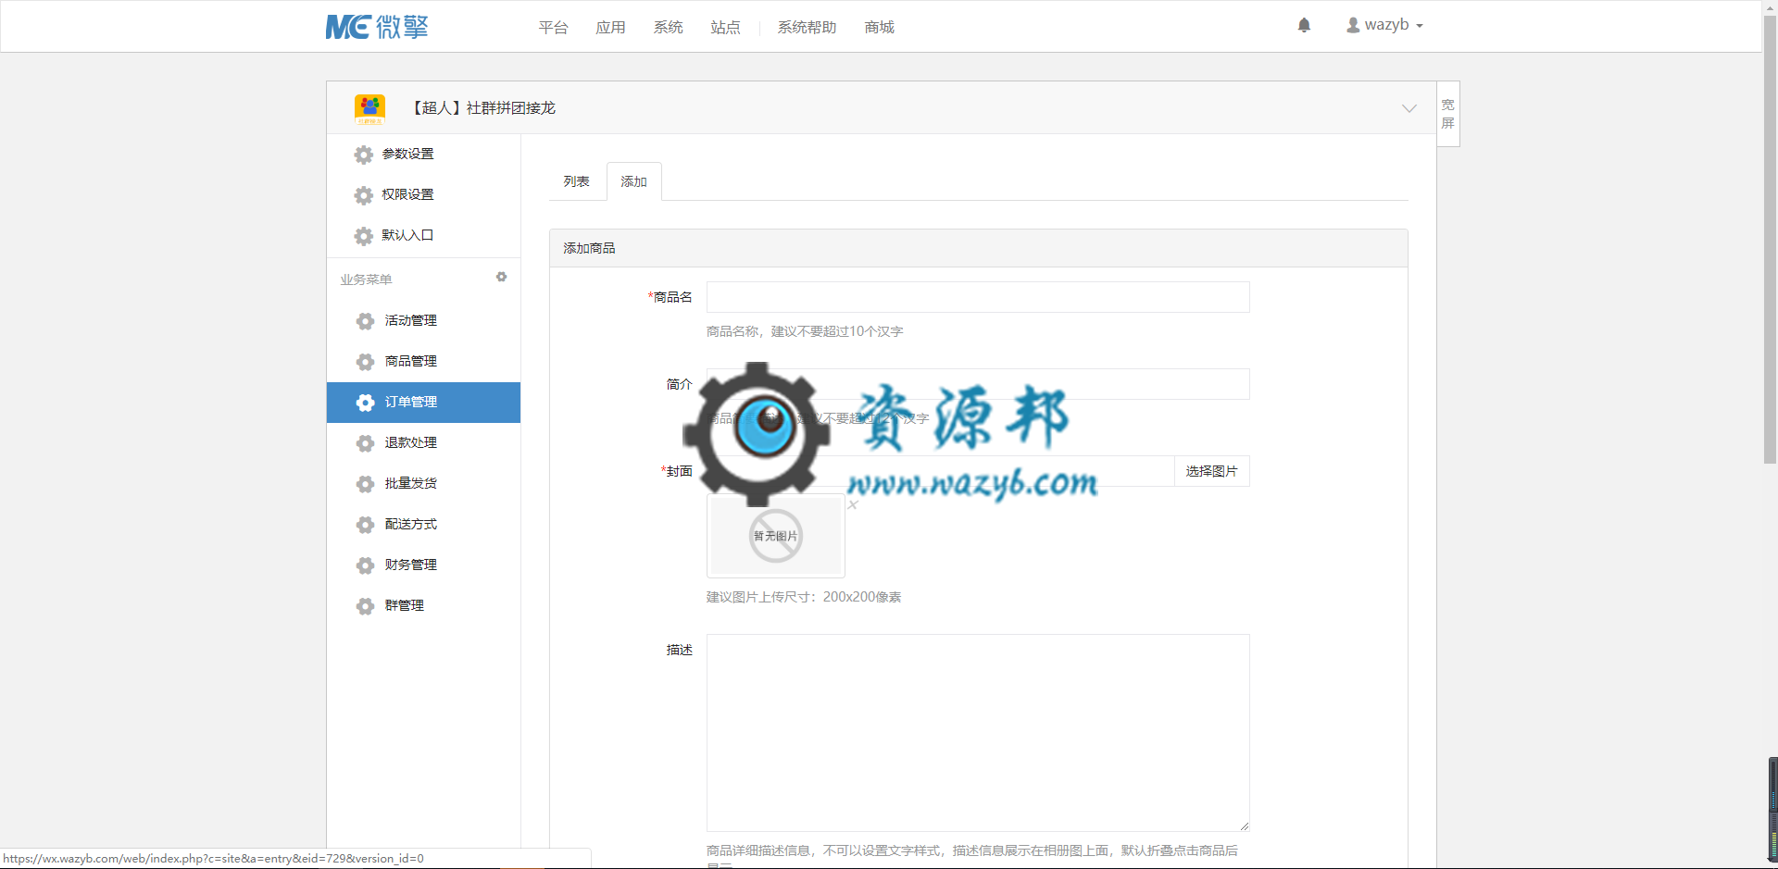Click the gear icon beside 订单管理
The height and width of the screenshot is (869, 1778).
click(x=366, y=403)
